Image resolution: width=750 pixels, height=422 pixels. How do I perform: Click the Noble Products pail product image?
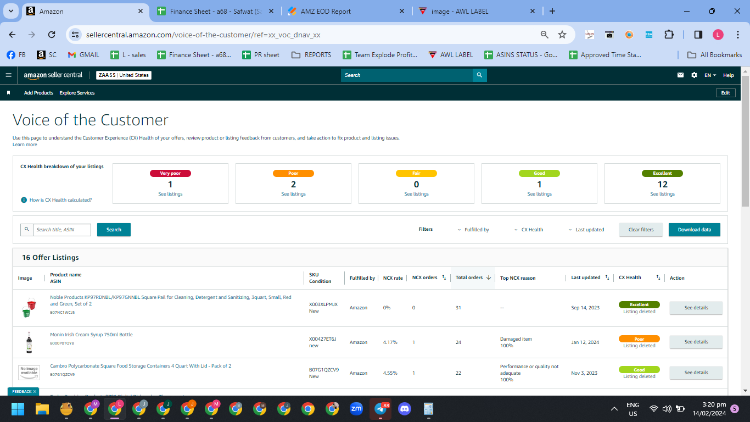(x=29, y=308)
